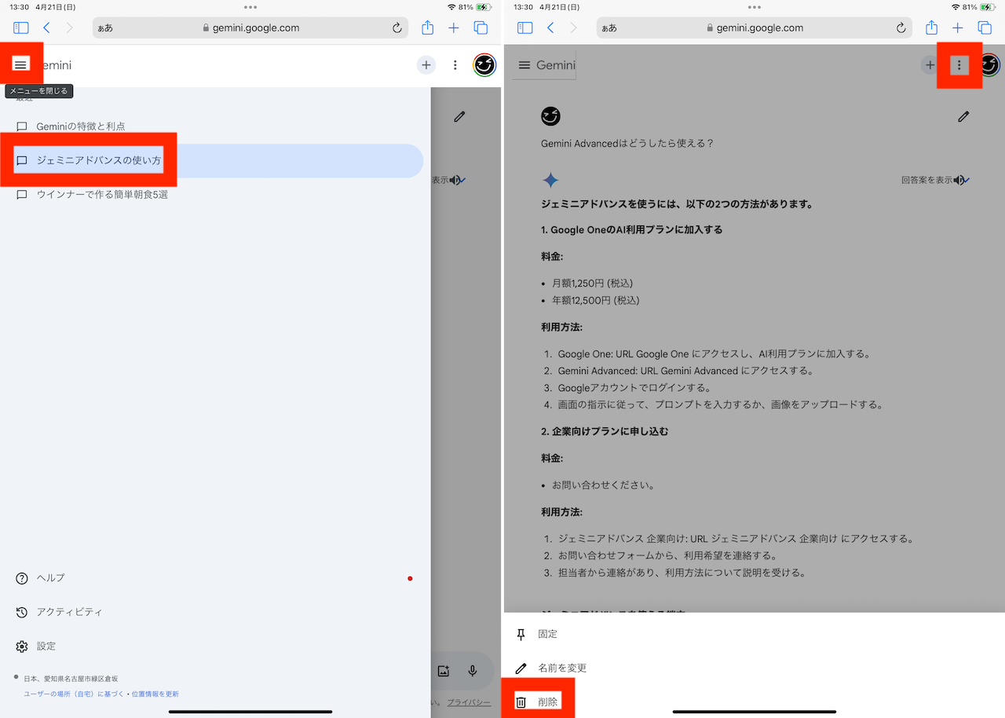1005x718 pixels.
Task: Click the prompt text Gemini Advancedはどうしたら使える？
Action: [x=627, y=144]
